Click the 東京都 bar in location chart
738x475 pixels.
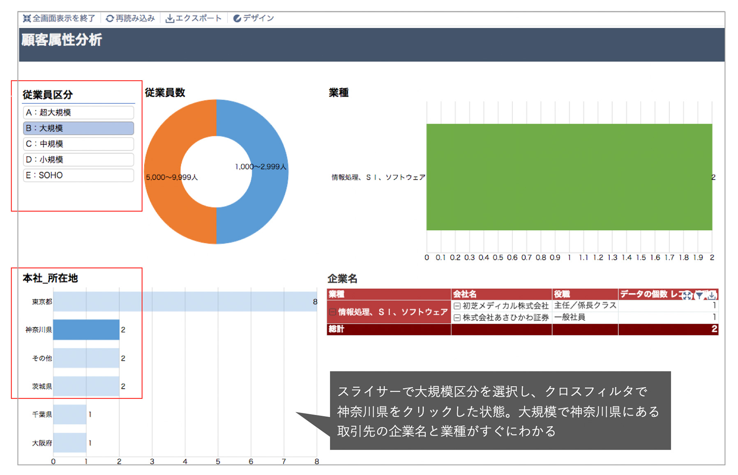pyautogui.click(x=185, y=301)
